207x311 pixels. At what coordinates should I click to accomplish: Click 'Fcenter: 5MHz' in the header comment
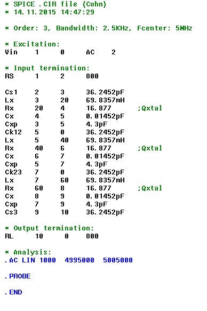(x=165, y=28)
